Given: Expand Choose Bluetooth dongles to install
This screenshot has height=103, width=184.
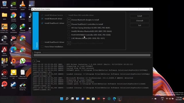Looking at the screenshot, I should 69,20.
